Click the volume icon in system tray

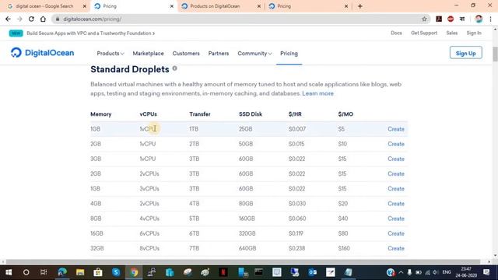[x=435, y=272]
